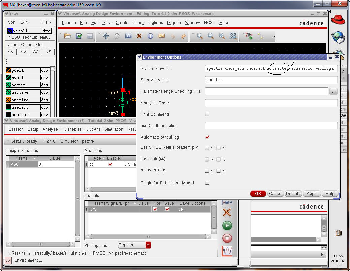
Task: Uncheck the Automatic output log checkbox
Action: click(207, 137)
